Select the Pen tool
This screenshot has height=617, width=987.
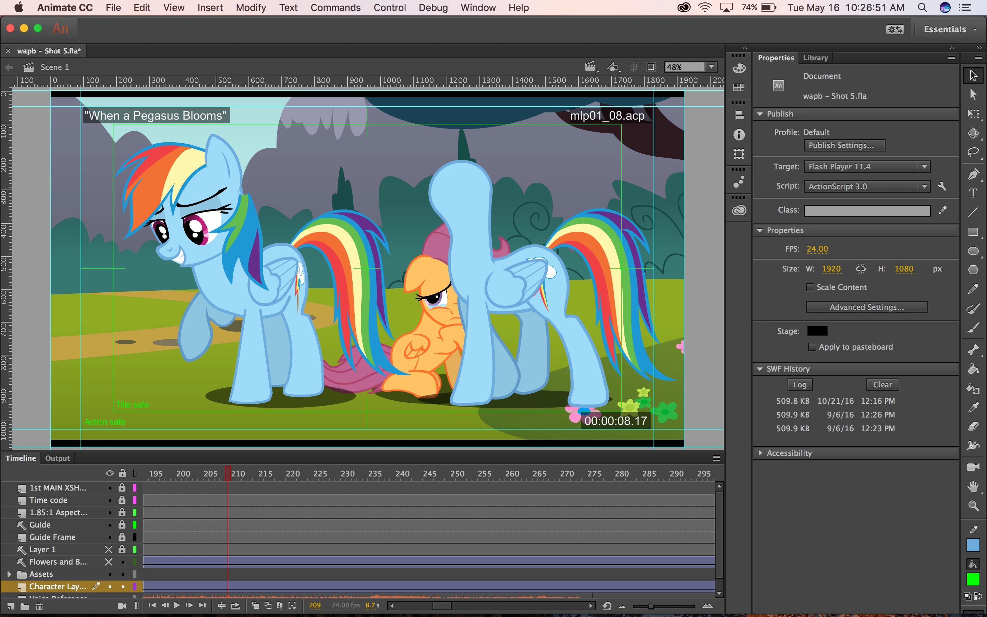pyautogui.click(x=973, y=174)
